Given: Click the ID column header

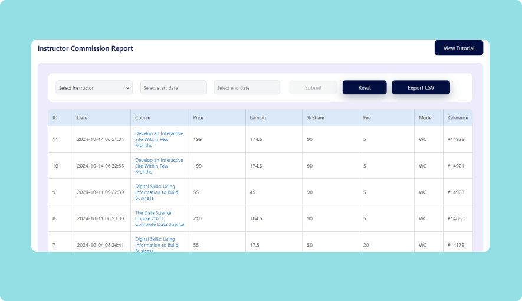Looking at the screenshot, I should click(55, 118).
